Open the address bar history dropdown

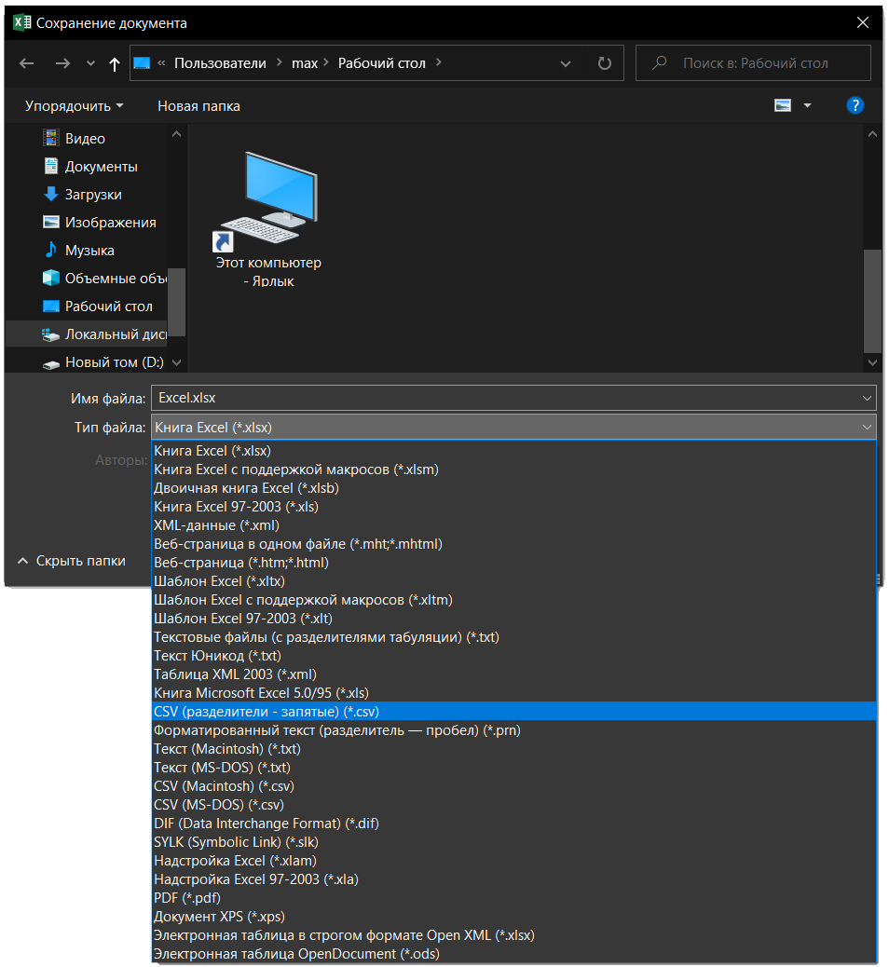[565, 63]
